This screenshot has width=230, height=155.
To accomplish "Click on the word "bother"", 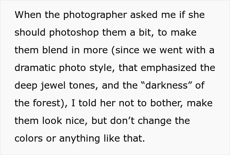I will tap(161, 103).
